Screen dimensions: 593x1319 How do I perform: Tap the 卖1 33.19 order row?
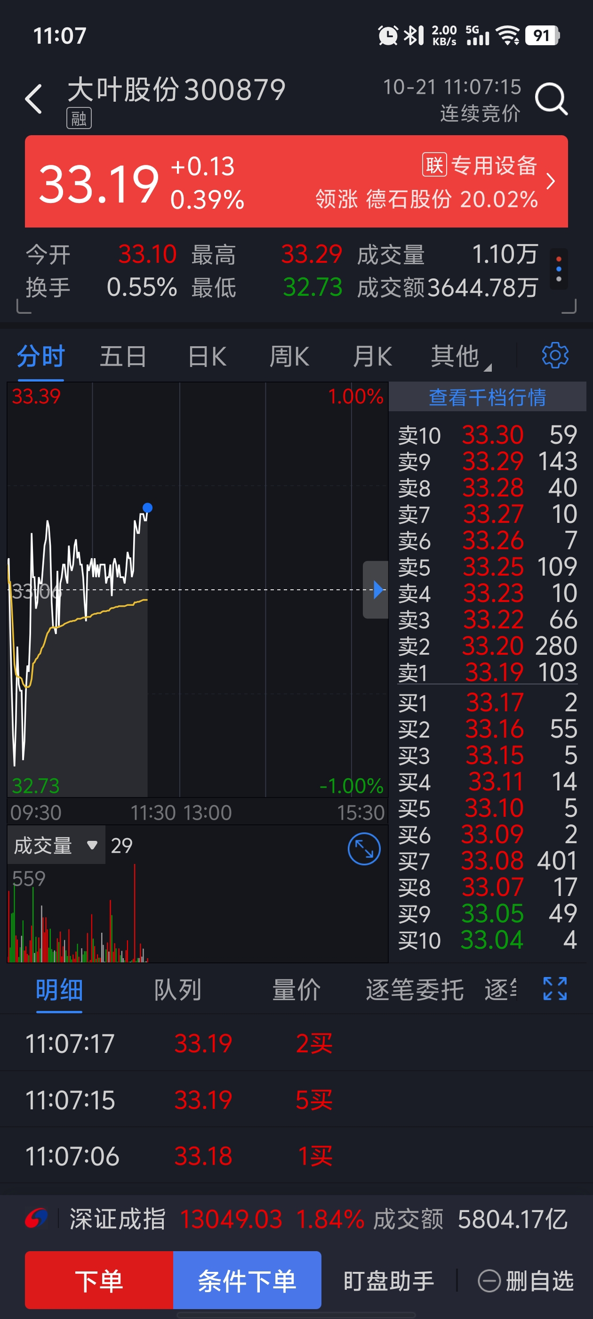tap(488, 672)
